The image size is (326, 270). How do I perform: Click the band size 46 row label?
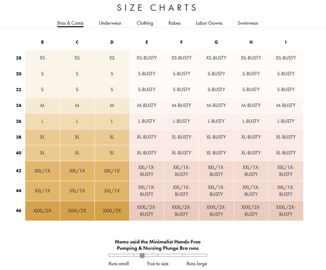pos(19,211)
